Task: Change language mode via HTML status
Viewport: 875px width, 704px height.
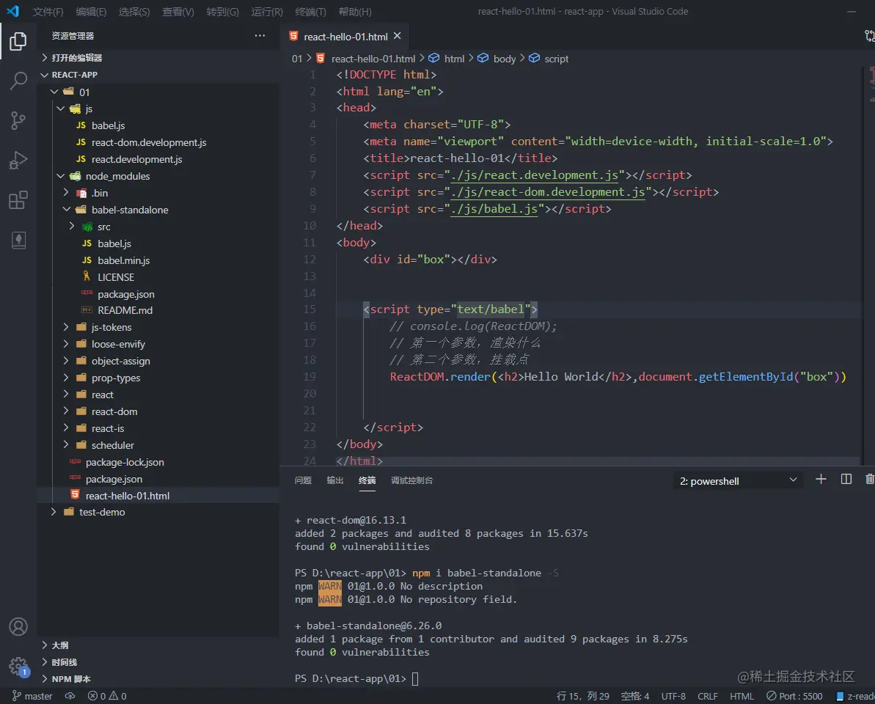Action: 742,696
